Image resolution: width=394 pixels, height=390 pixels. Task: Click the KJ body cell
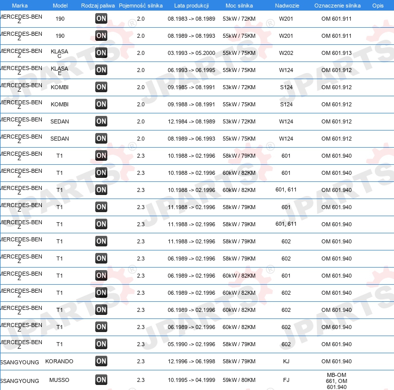coord(286,361)
